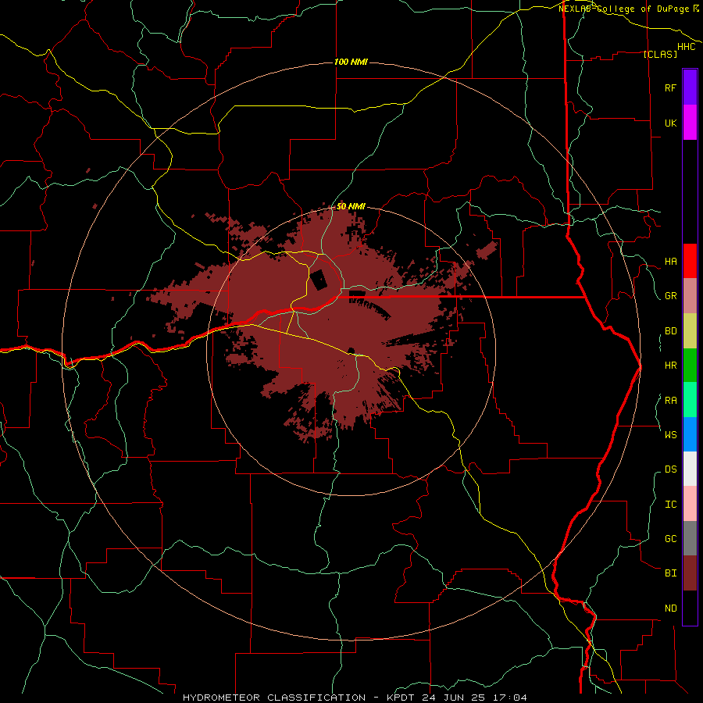The image size is (703, 703).
Task: Click the ND legend label
Action: (670, 608)
